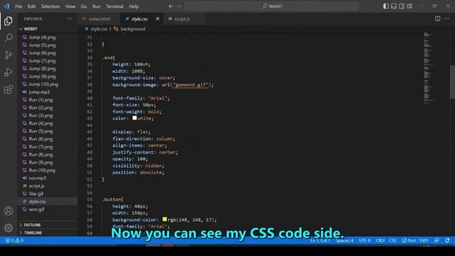This screenshot has width=455, height=256.
Task: Switch to the index.html tab
Action: pyautogui.click(x=99, y=19)
